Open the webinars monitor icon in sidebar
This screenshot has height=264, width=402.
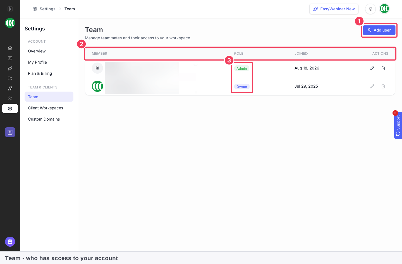[x=10, y=58]
